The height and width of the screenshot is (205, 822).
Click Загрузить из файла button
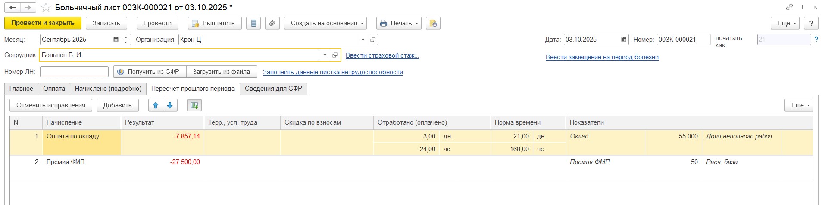tap(222, 72)
